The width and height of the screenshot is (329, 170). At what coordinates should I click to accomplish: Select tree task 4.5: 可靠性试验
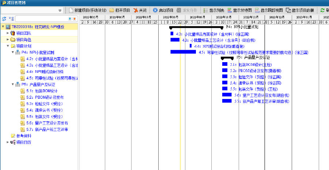(x=52, y=78)
